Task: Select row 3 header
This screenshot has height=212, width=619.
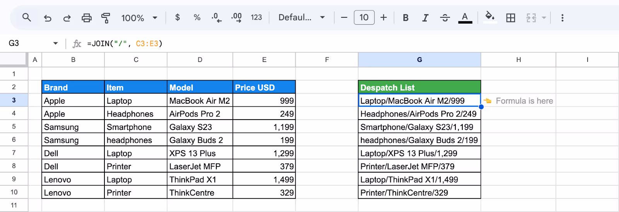Action: tap(14, 100)
